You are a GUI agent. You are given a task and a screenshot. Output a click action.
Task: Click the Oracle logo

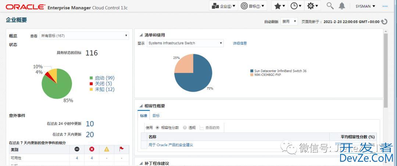point(25,7)
